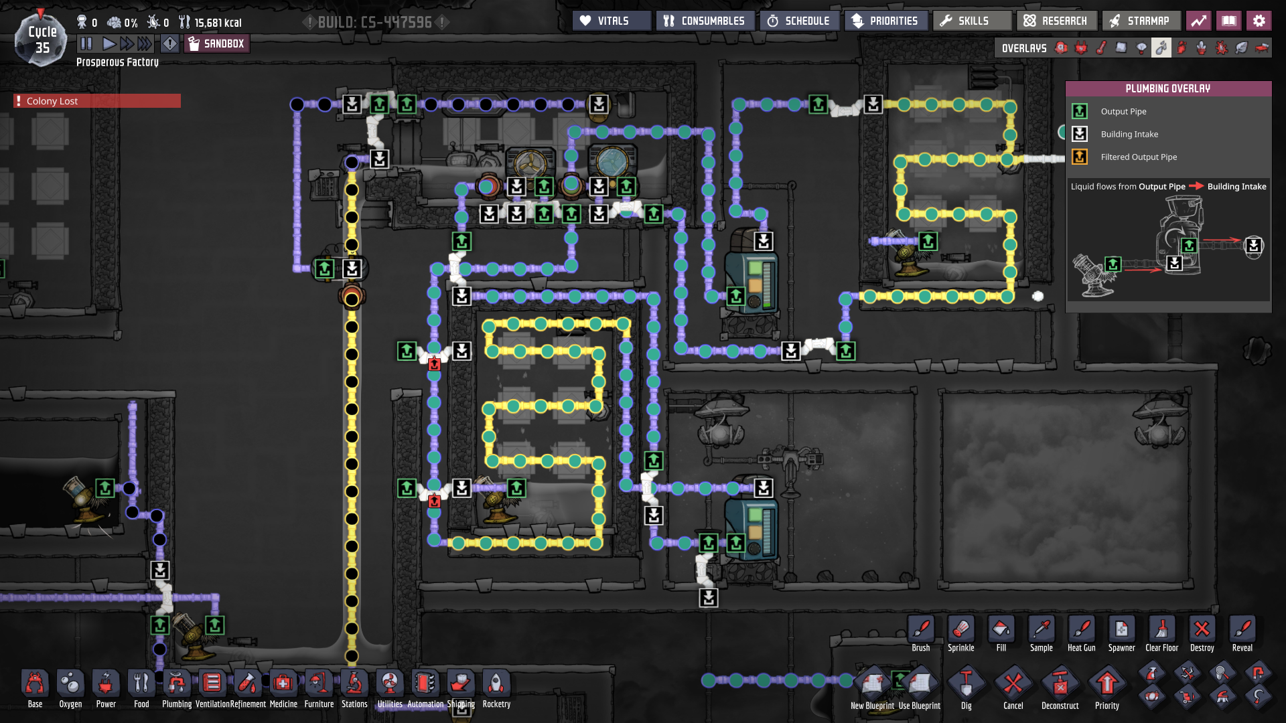Toggle the temperature overlay

tap(1101, 48)
